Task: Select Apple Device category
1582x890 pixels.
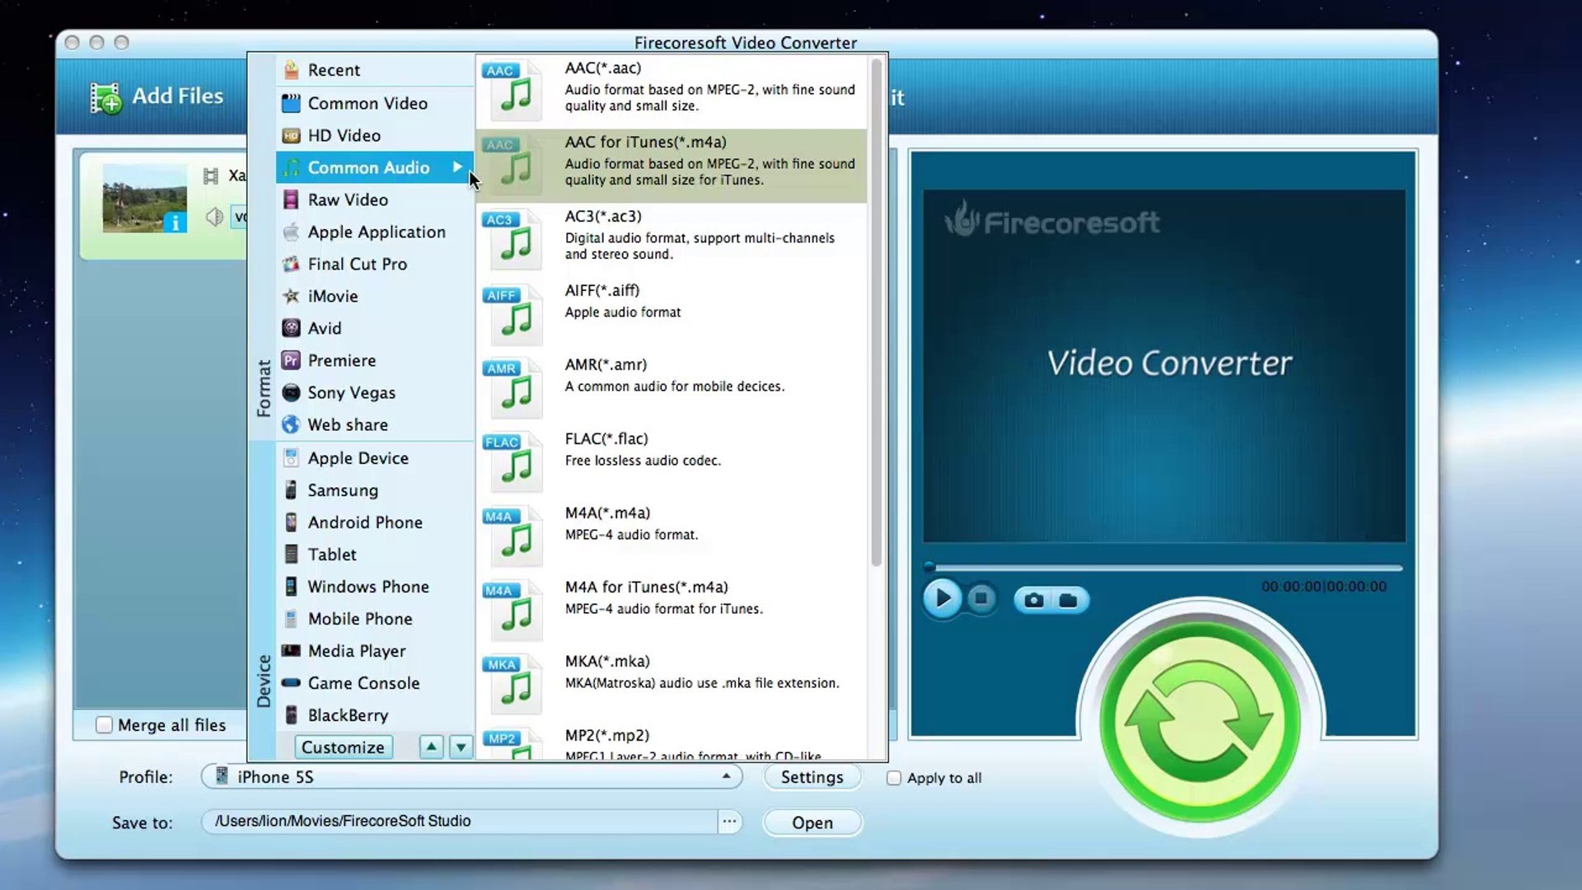Action: click(x=358, y=458)
